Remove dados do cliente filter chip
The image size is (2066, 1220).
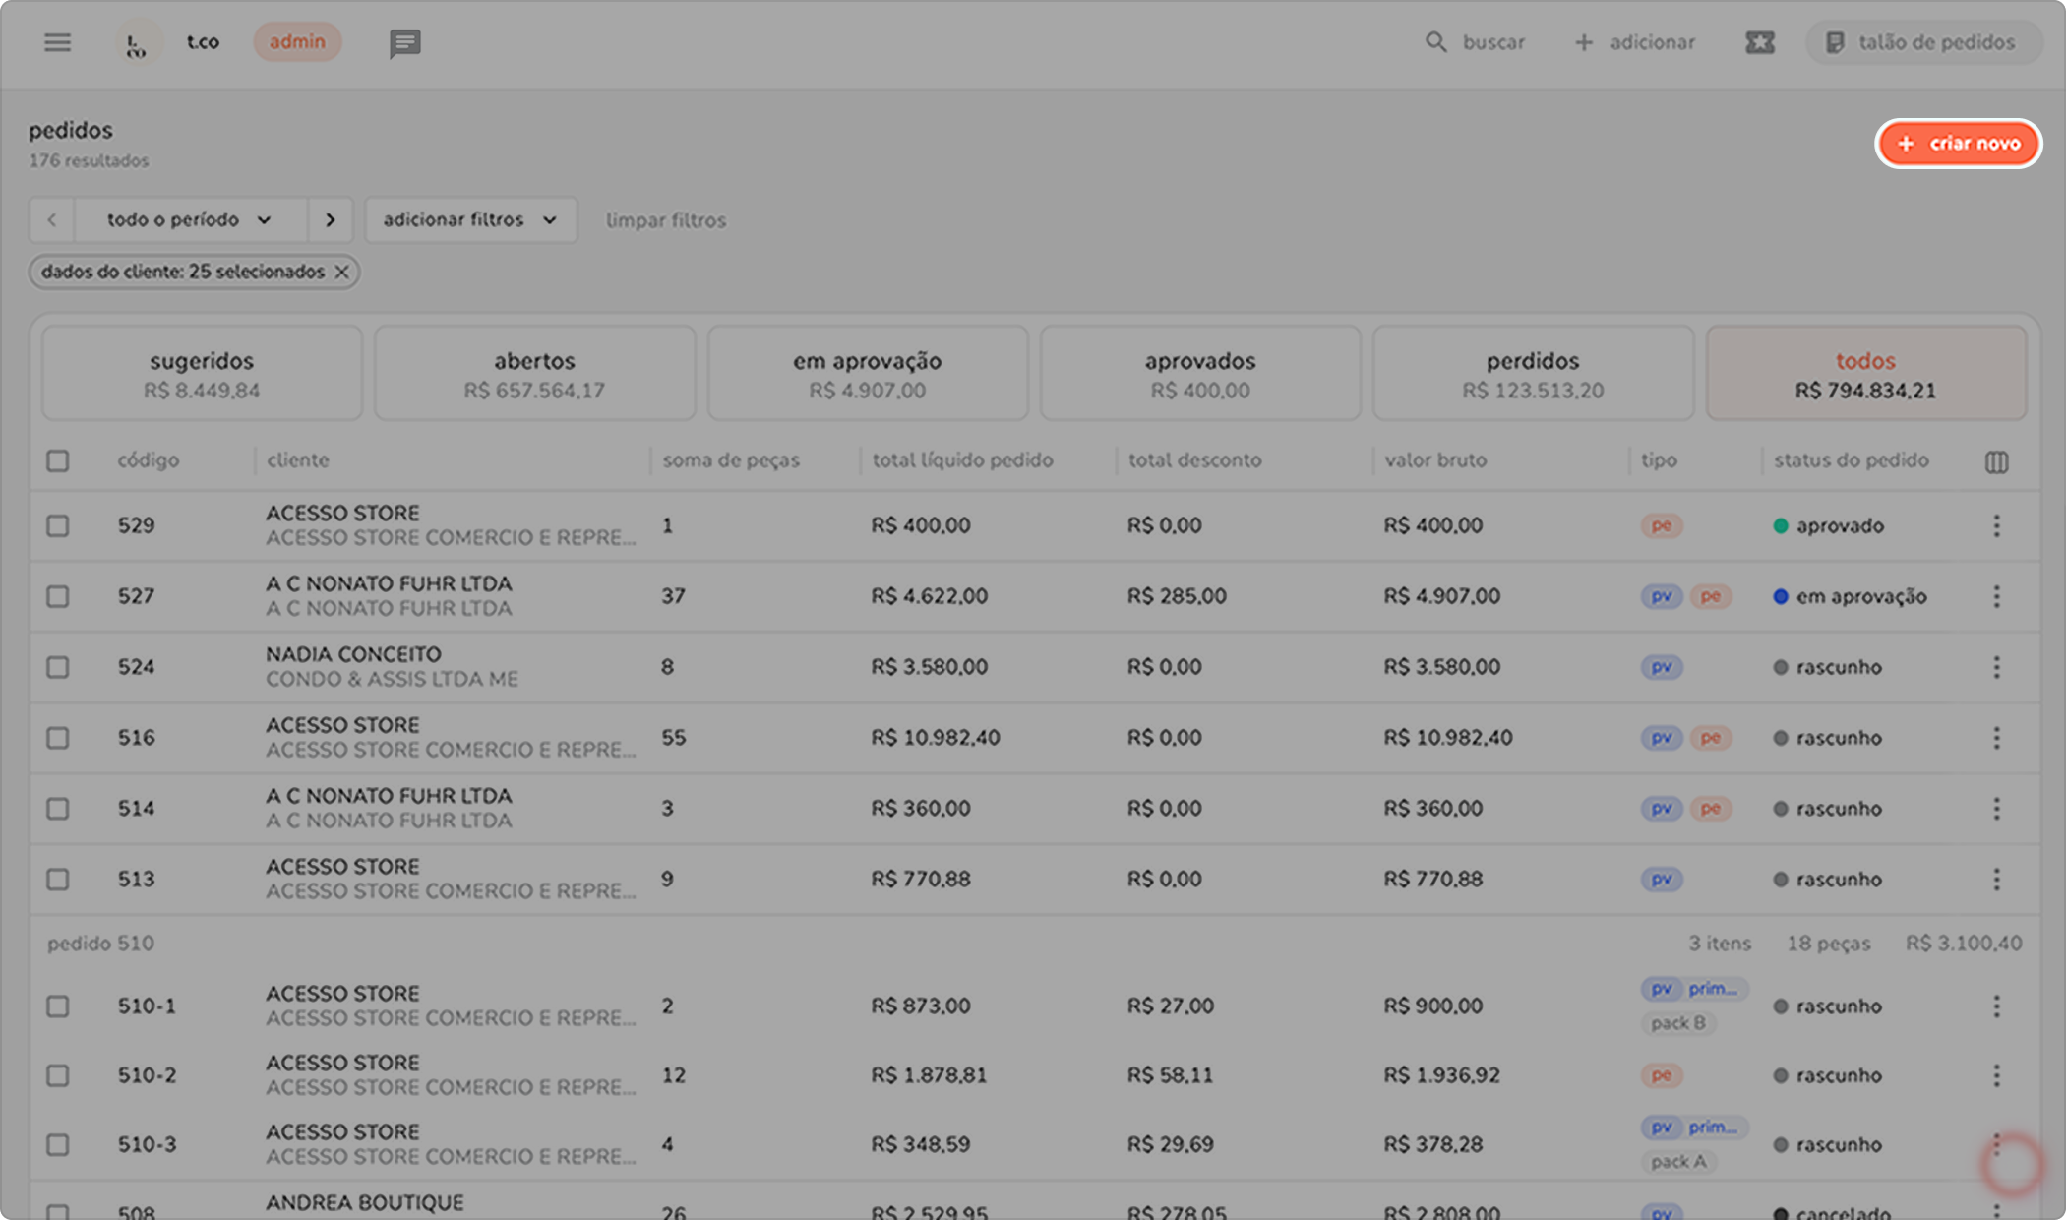(x=341, y=272)
